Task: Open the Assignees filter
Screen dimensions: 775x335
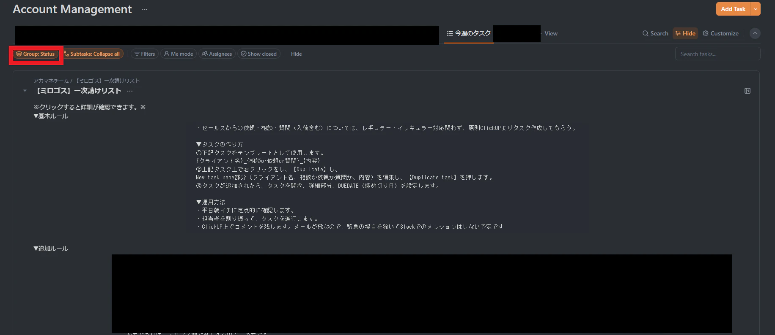Action: 217,54
